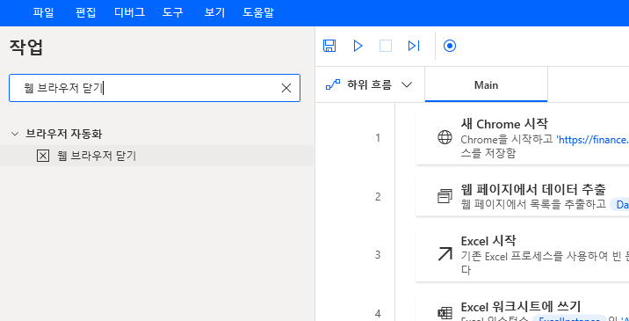Click line number 4 in the flow

378,313
